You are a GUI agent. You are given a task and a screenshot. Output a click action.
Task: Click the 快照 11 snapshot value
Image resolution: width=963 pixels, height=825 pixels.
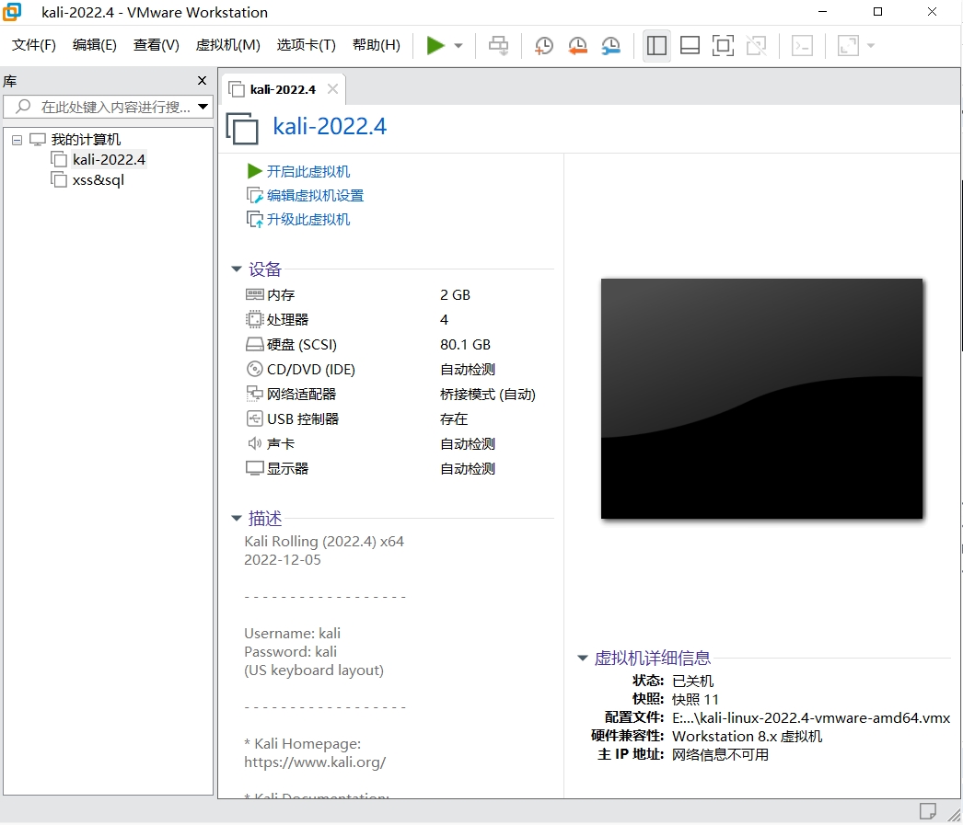pos(695,699)
